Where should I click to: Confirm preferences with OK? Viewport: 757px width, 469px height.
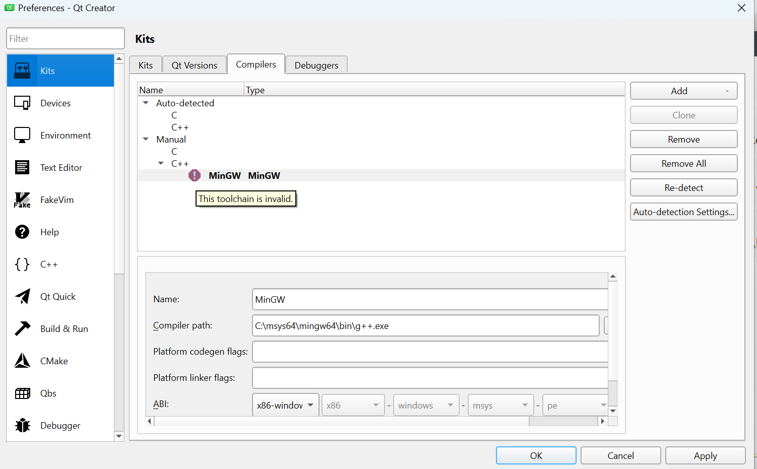point(536,455)
